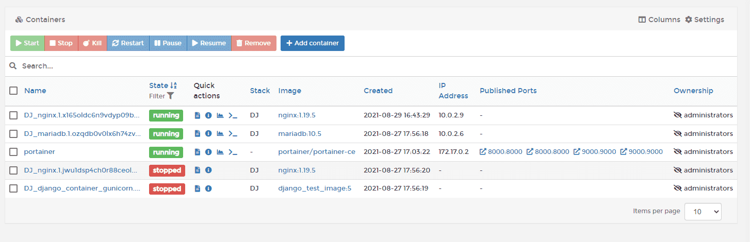Click inspect icon for DJ_mariadb container

tap(208, 133)
